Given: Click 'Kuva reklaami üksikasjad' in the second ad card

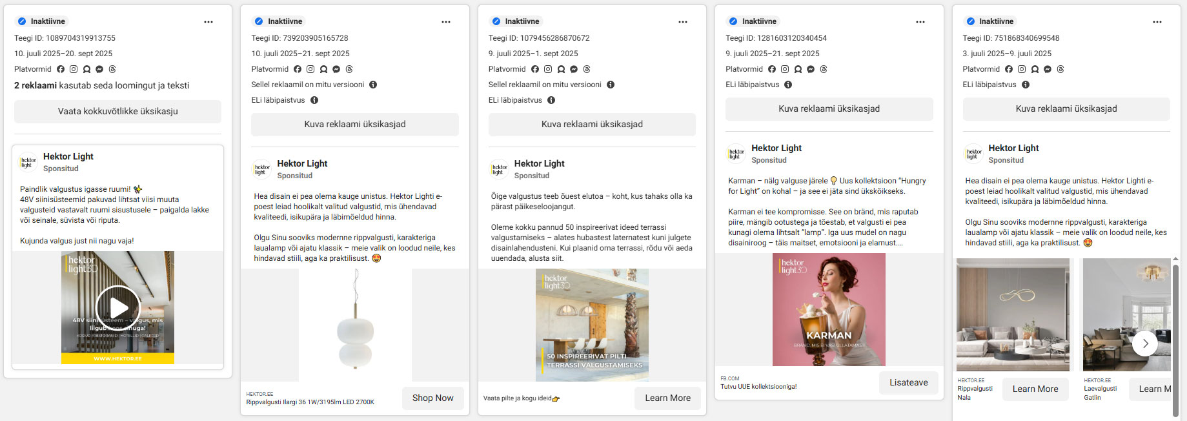Looking at the screenshot, I should (354, 124).
